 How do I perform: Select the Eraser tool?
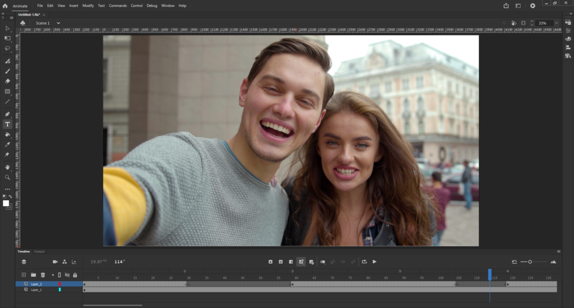(7, 81)
